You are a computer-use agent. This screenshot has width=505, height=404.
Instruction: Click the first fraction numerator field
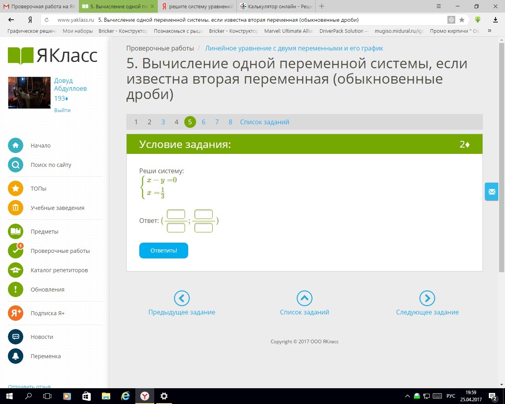click(176, 214)
